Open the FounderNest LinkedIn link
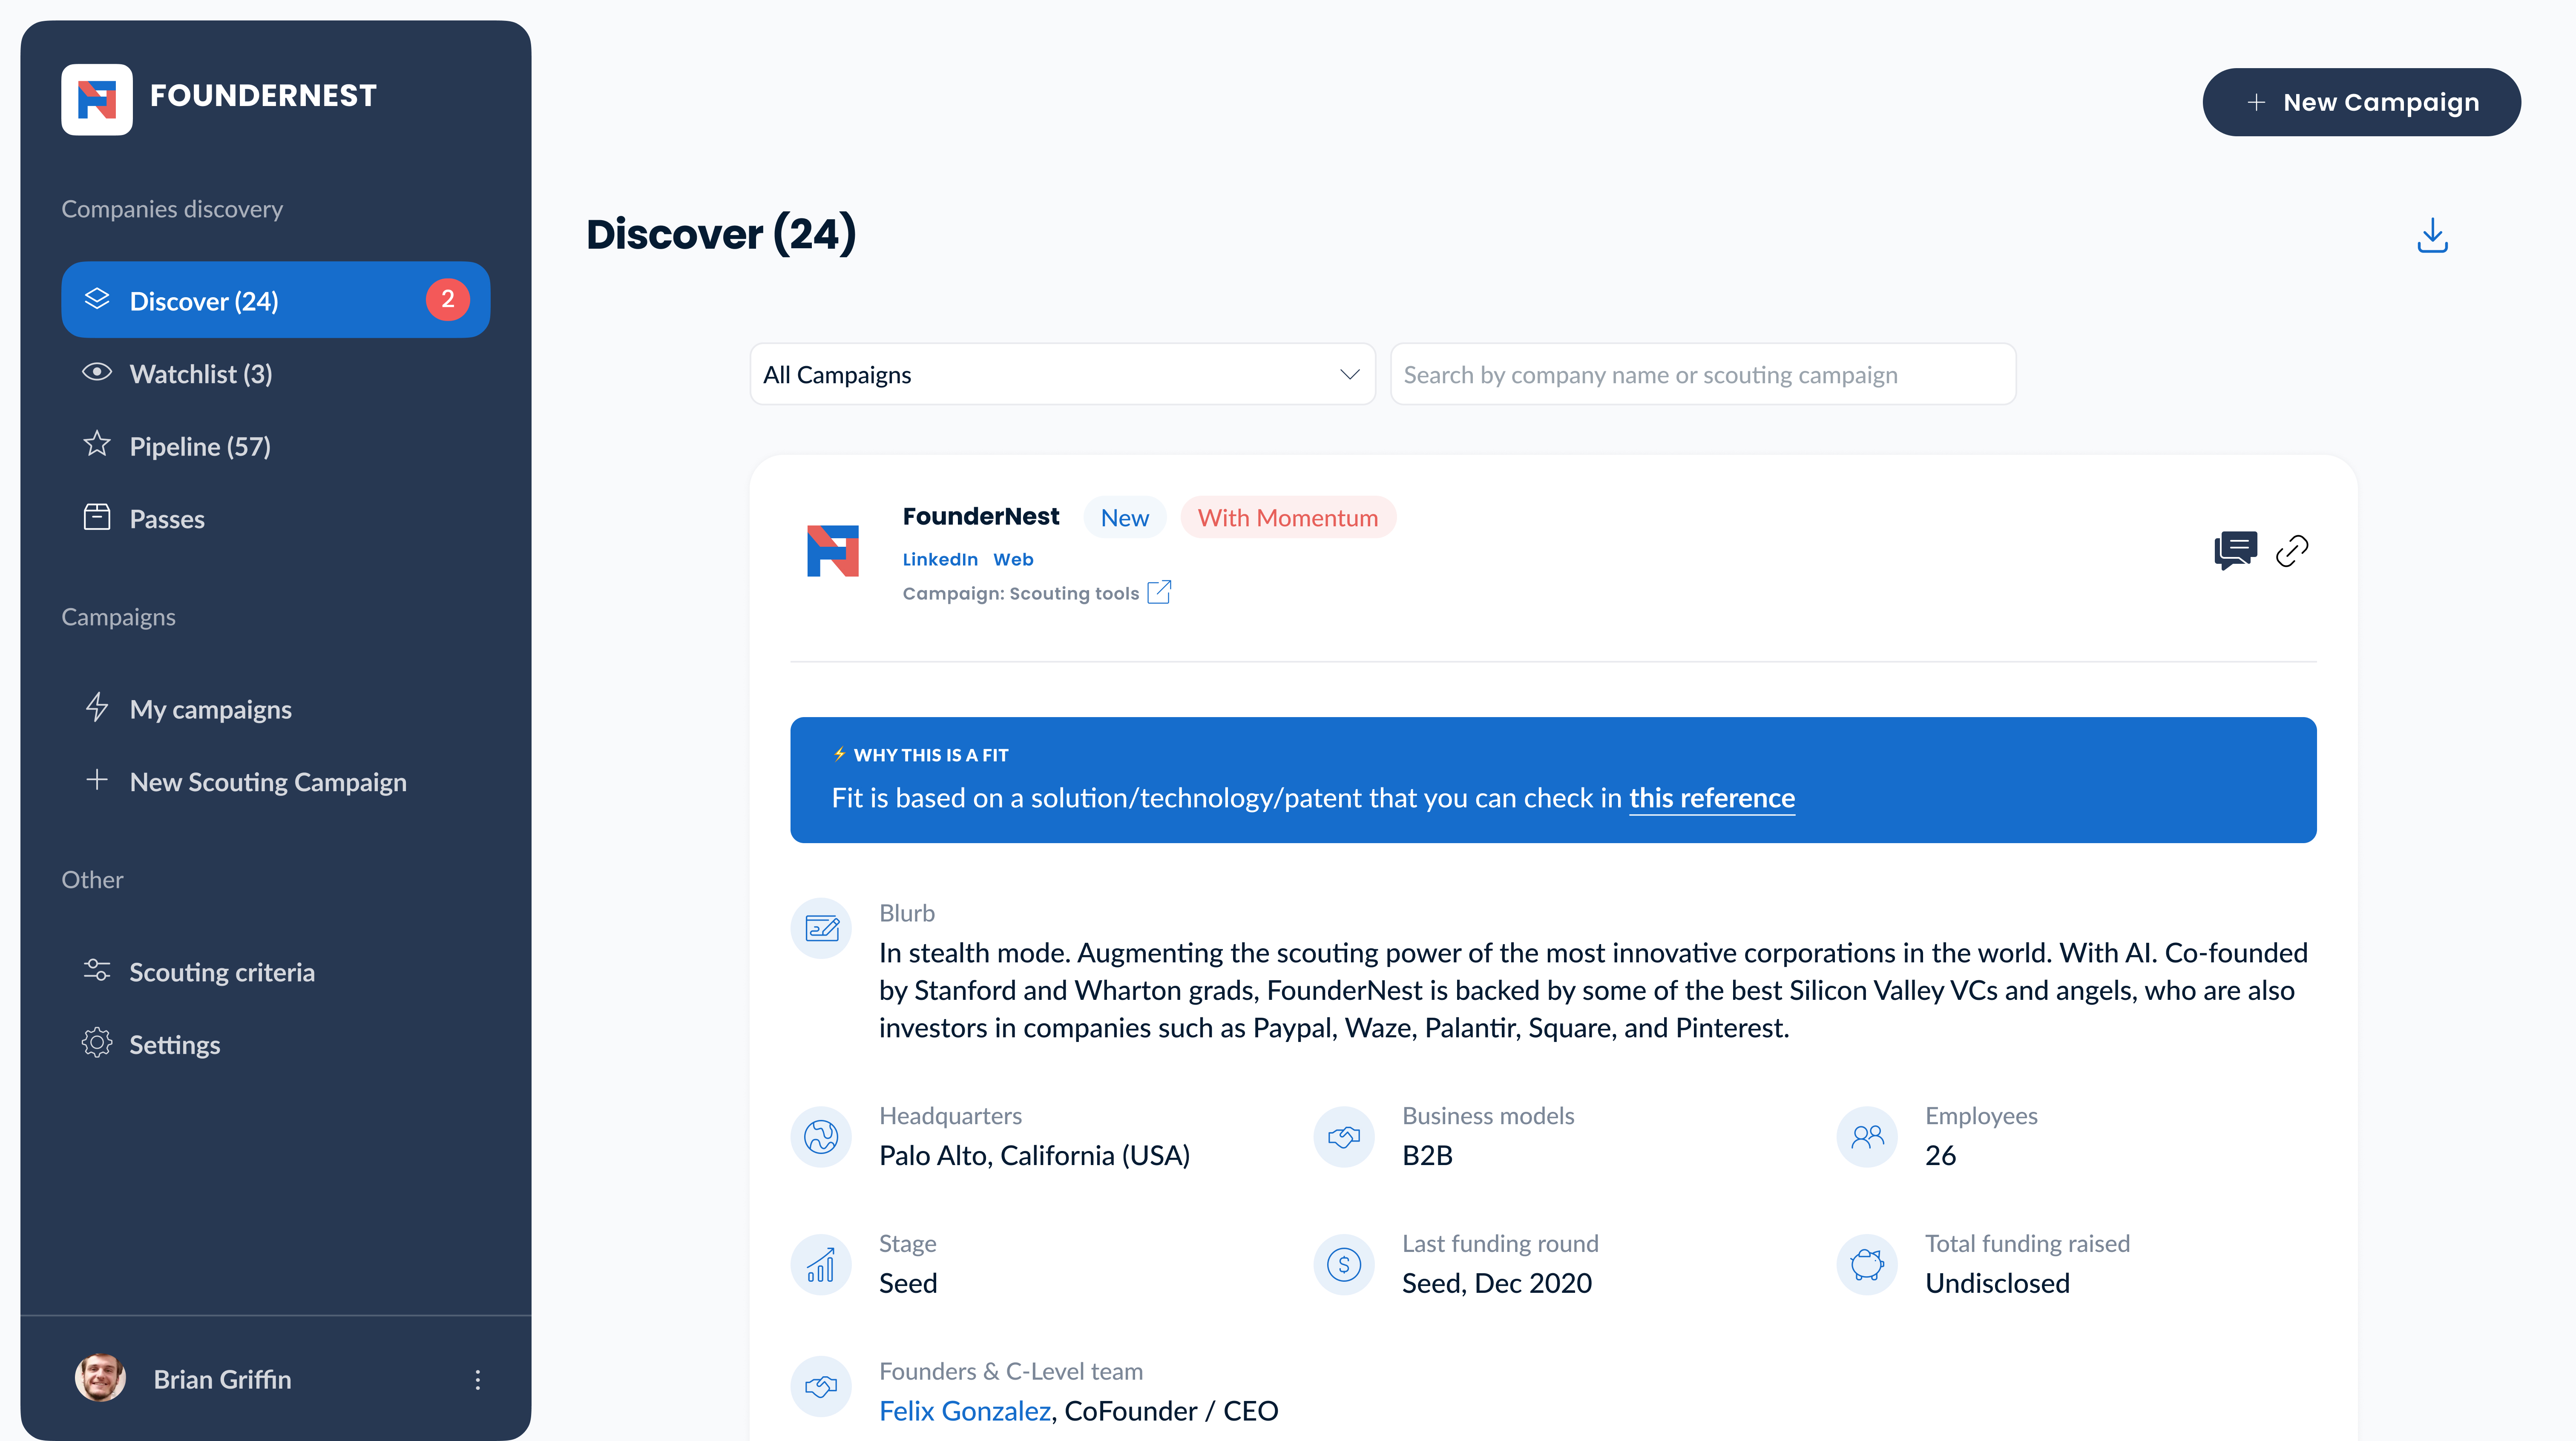The height and width of the screenshot is (1441, 2576). pos(940,559)
